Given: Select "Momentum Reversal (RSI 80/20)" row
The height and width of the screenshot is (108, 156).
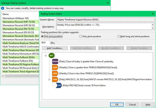Looking at the screenshot, I should tap(21, 32).
